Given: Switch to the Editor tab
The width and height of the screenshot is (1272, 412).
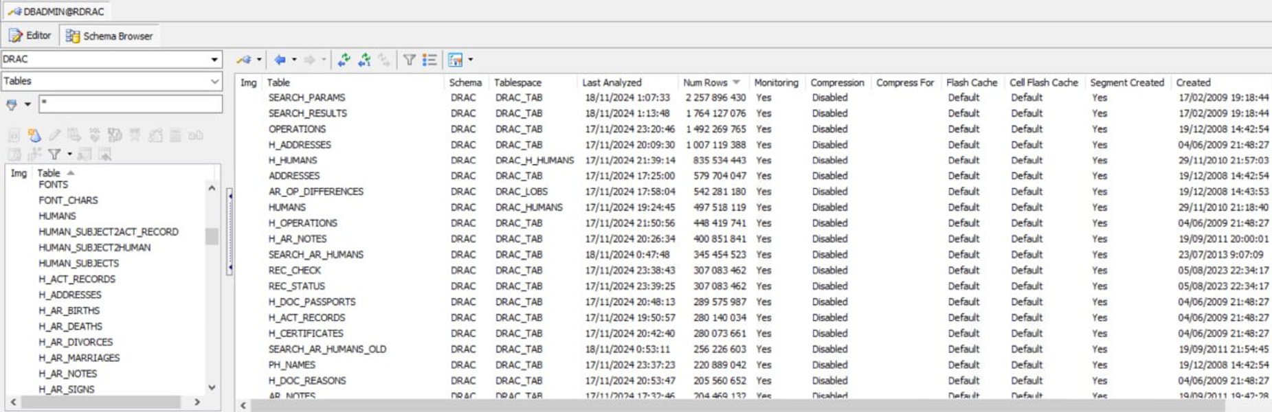Looking at the screenshot, I should pyautogui.click(x=30, y=36).
